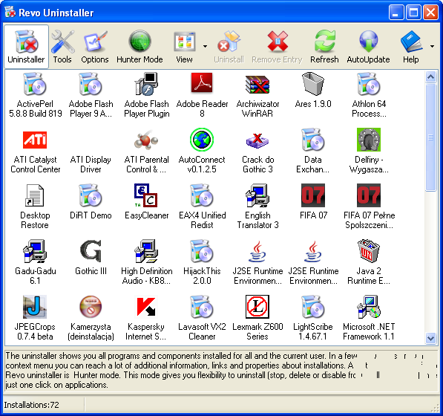Click the scrollbar down arrow

pyautogui.click(x=430, y=338)
